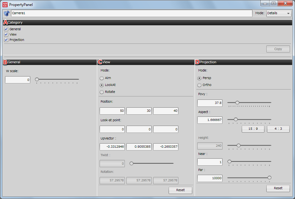This screenshot has height=199, width=295.
Task: Click the first Position input showing 50
Action: (112, 111)
